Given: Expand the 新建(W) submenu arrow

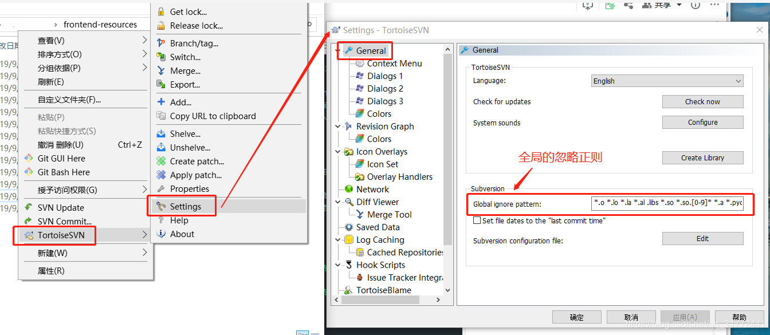Looking at the screenshot, I should point(145,253).
